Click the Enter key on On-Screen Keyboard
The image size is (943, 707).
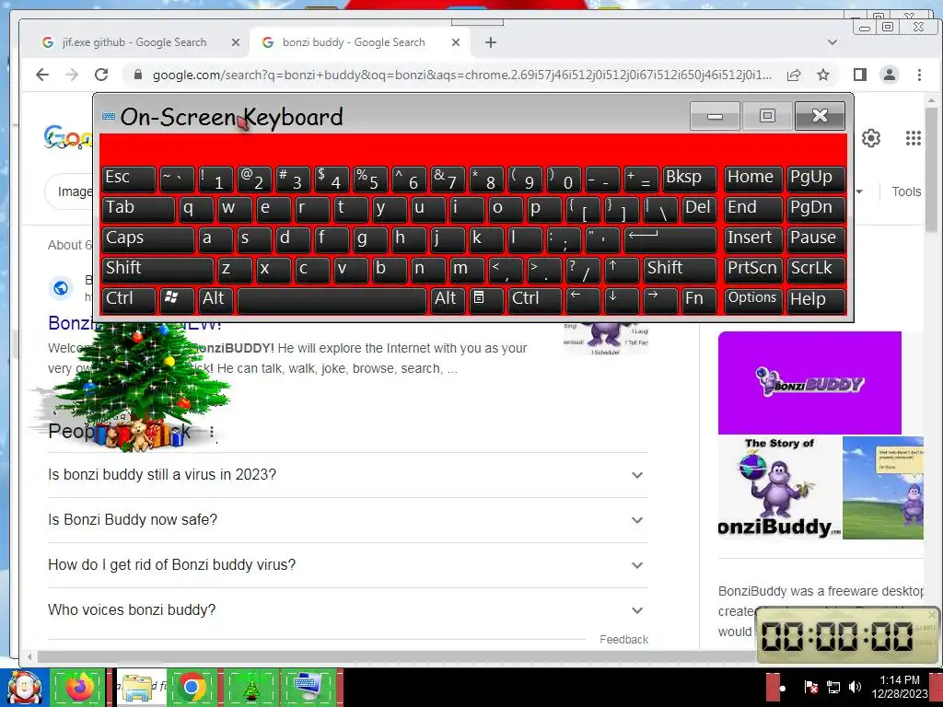(x=670, y=238)
